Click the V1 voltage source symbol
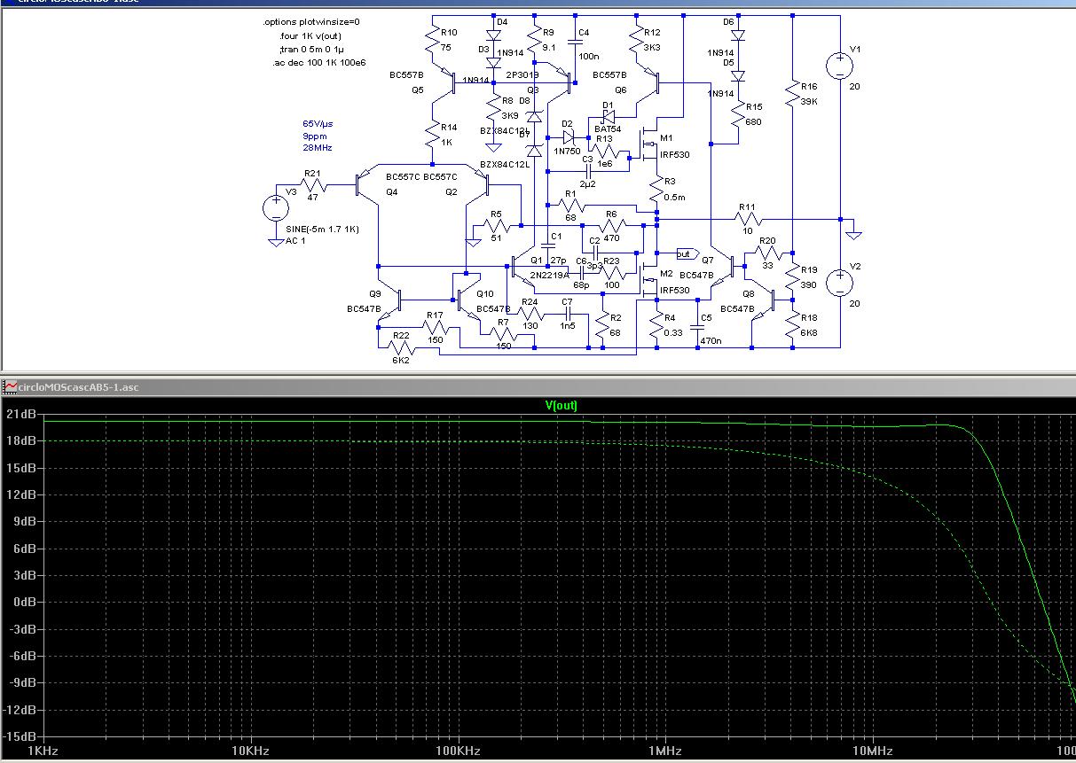Image resolution: width=1076 pixels, height=763 pixels. 839,66
